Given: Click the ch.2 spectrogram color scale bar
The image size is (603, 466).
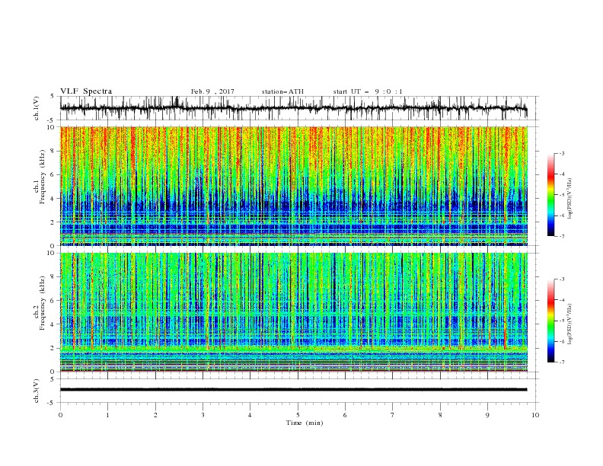Looking at the screenshot, I should [x=550, y=321].
